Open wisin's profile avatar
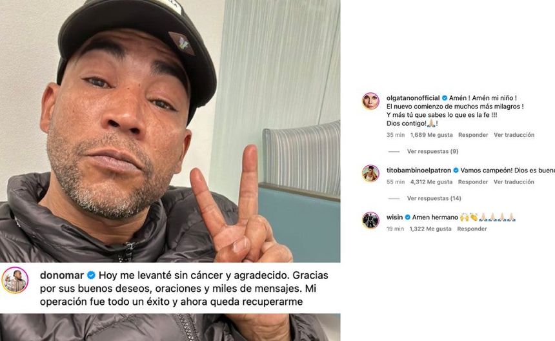 370,220
